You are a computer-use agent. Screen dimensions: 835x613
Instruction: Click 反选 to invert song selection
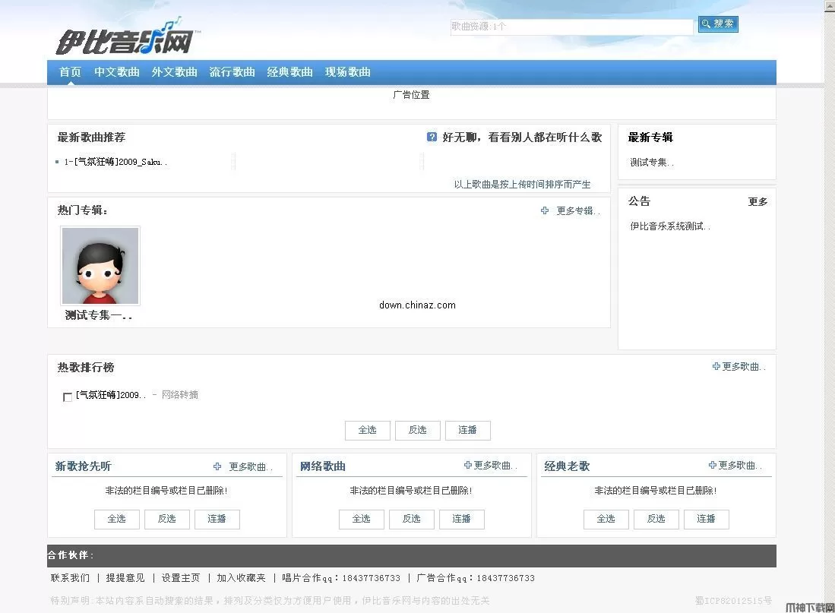coord(417,430)
